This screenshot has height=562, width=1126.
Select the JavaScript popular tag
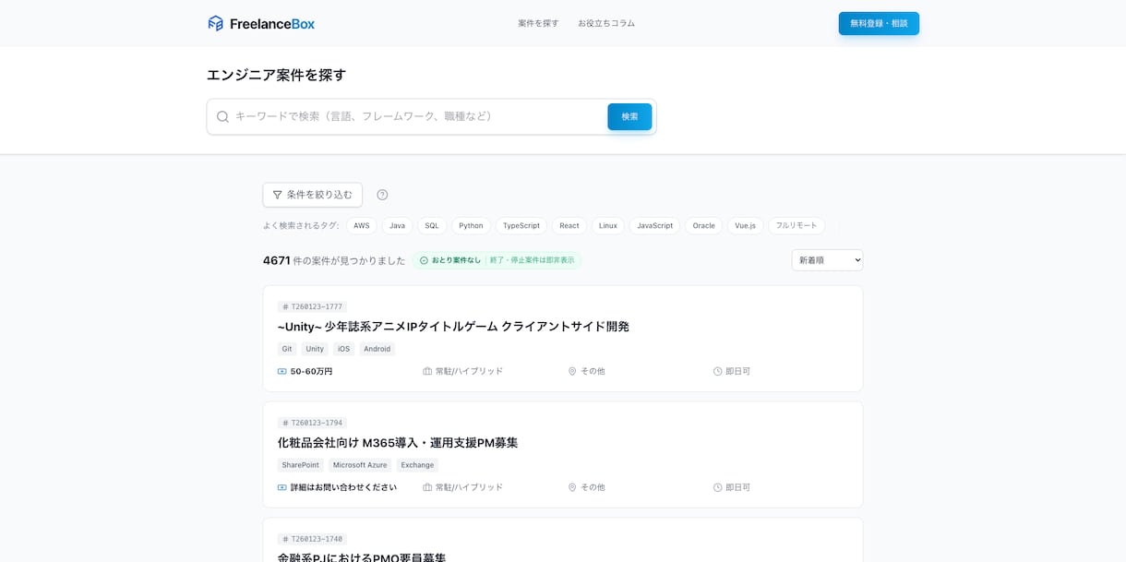click(x=654, y=226)
